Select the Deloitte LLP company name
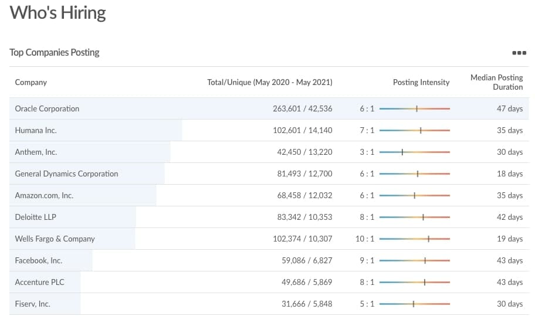Image resolution: width=535 pixels, height=316 pixels. point(35,217)
